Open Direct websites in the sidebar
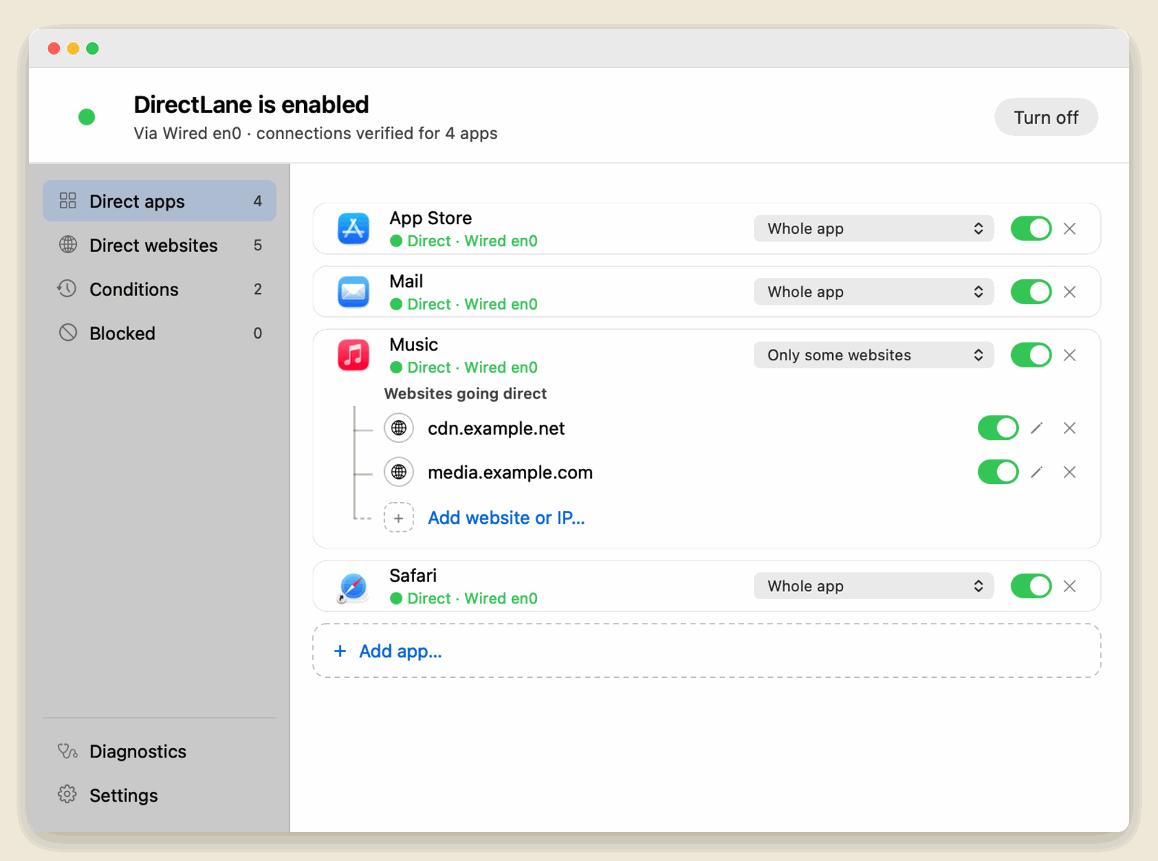The height and width of the screenshot is (861, 1158). click(159, 245)
